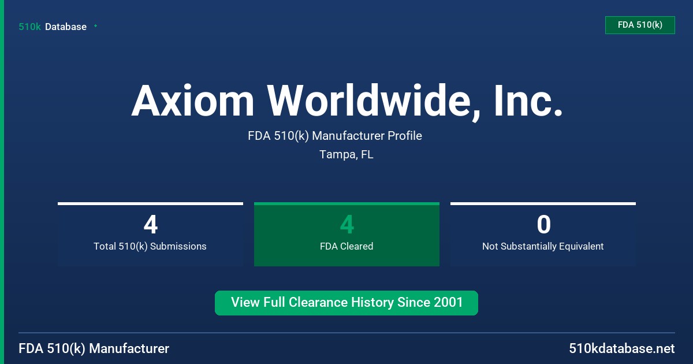
Task: Click View Full Clearance History Since 2001
Action: point(346,303)
